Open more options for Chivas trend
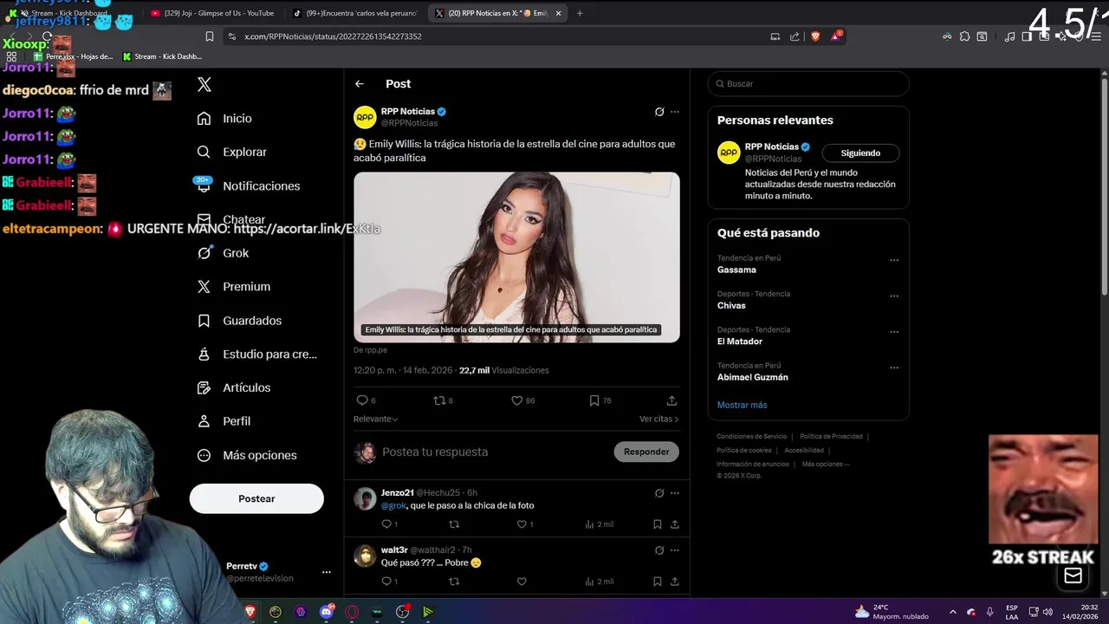 [894, 296]
